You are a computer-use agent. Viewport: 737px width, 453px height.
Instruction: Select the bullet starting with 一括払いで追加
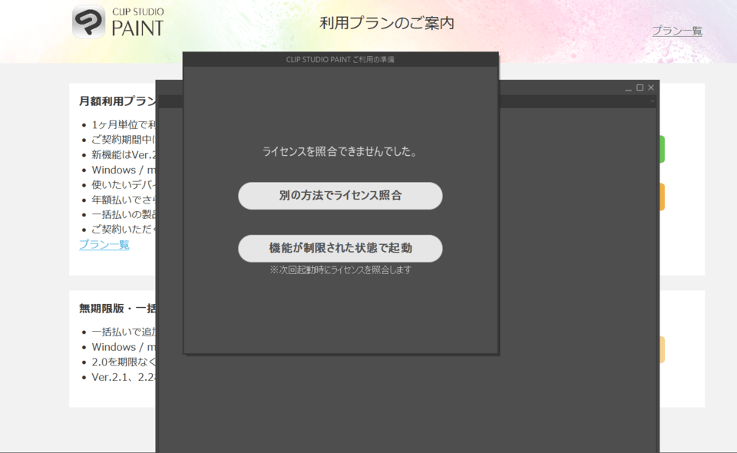124,332
